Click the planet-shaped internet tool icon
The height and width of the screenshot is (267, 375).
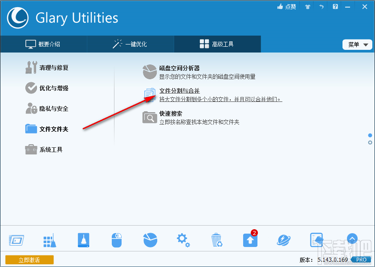pyautogui.click(x=283, y=239)
